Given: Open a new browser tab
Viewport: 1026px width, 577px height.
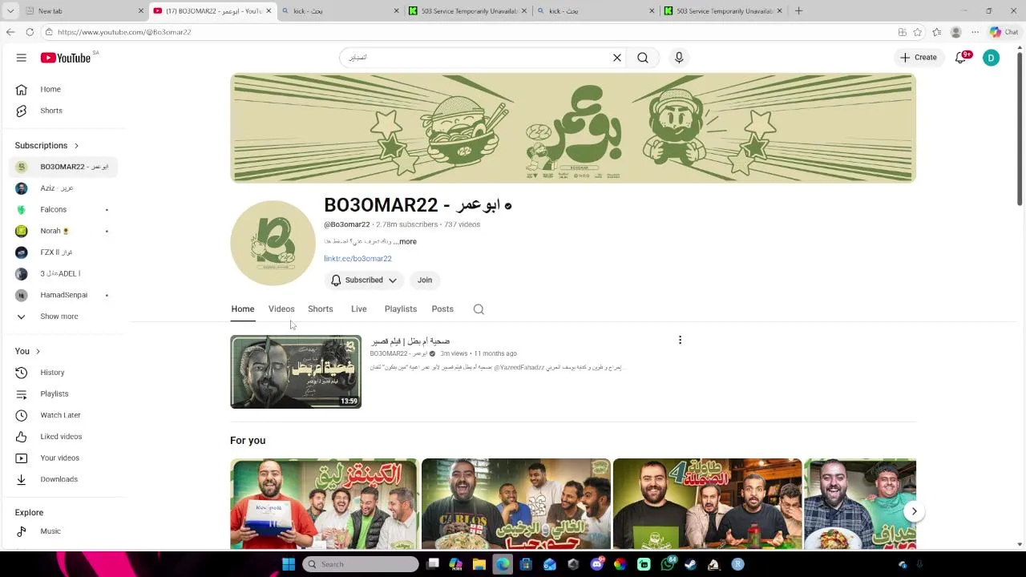Looking at the screenshot, I should [798, 10].
